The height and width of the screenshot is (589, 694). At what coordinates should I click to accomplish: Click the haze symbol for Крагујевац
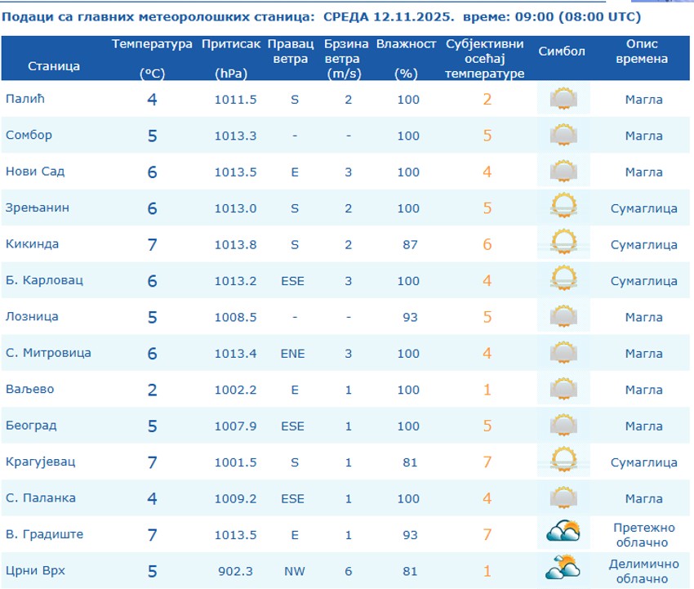(x=561, y=462)
